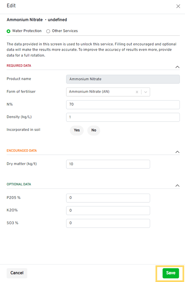
Task: Open the Form of fertiliser dropdown arrow
Action: coord(146,92)
